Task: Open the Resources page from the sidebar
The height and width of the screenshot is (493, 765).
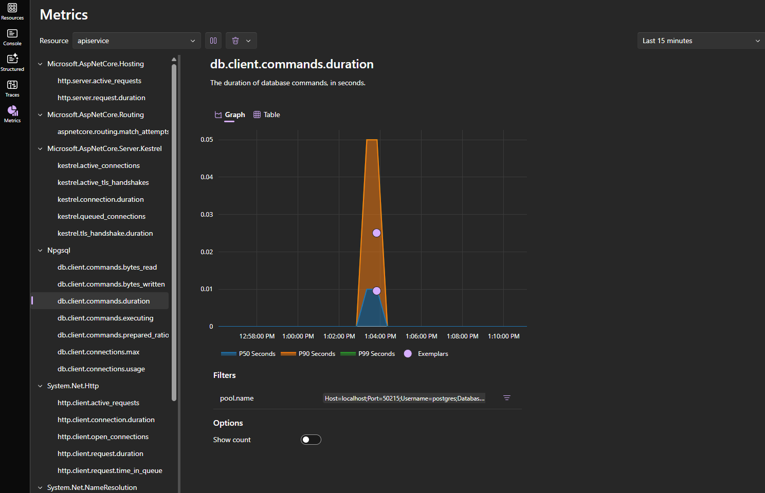Action: 12,10
